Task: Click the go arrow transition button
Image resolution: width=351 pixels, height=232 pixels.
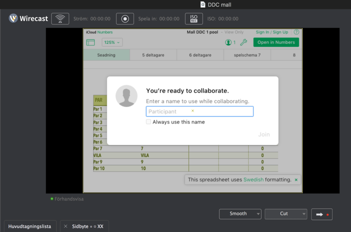Action: pyautogui.click(x=322, y=214)
